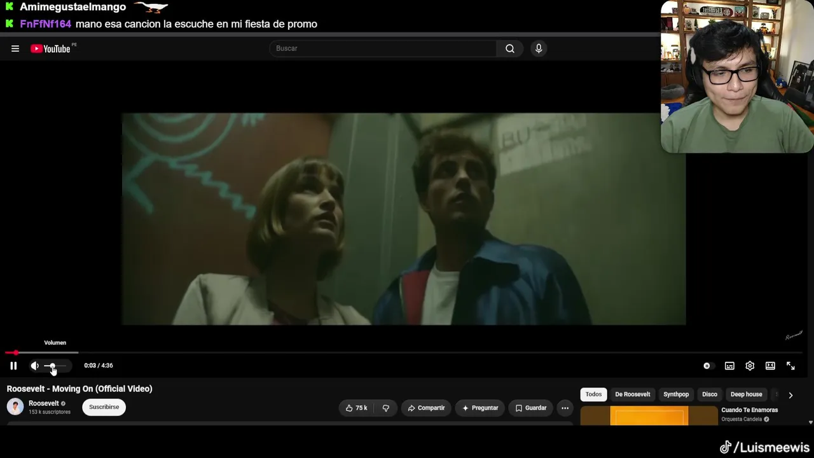
Task: Click the search magnifier button
Action: pyautogui.click(x=510, y=48)
